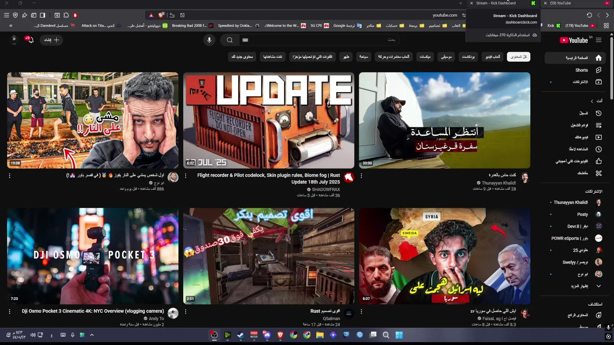Open YouTube Home from the sidebar
Screen dimensions: 614x345
point(576,58)
